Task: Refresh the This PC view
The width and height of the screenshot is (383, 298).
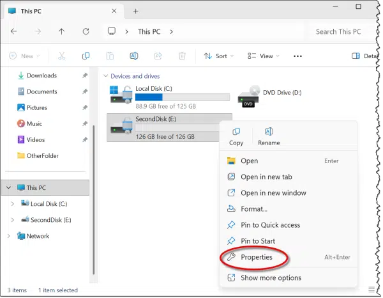Action: [x=86, y=31]
